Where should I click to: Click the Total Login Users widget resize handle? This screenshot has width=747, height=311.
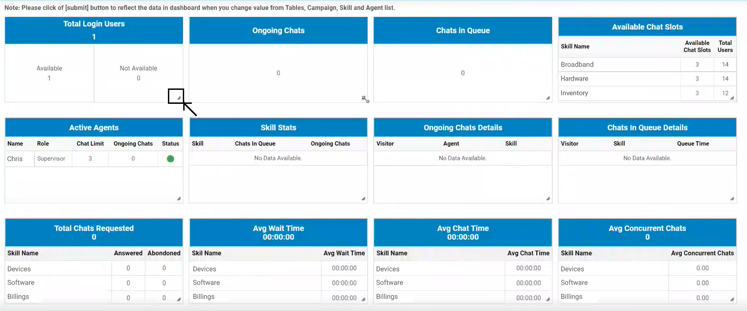point(179,98)
